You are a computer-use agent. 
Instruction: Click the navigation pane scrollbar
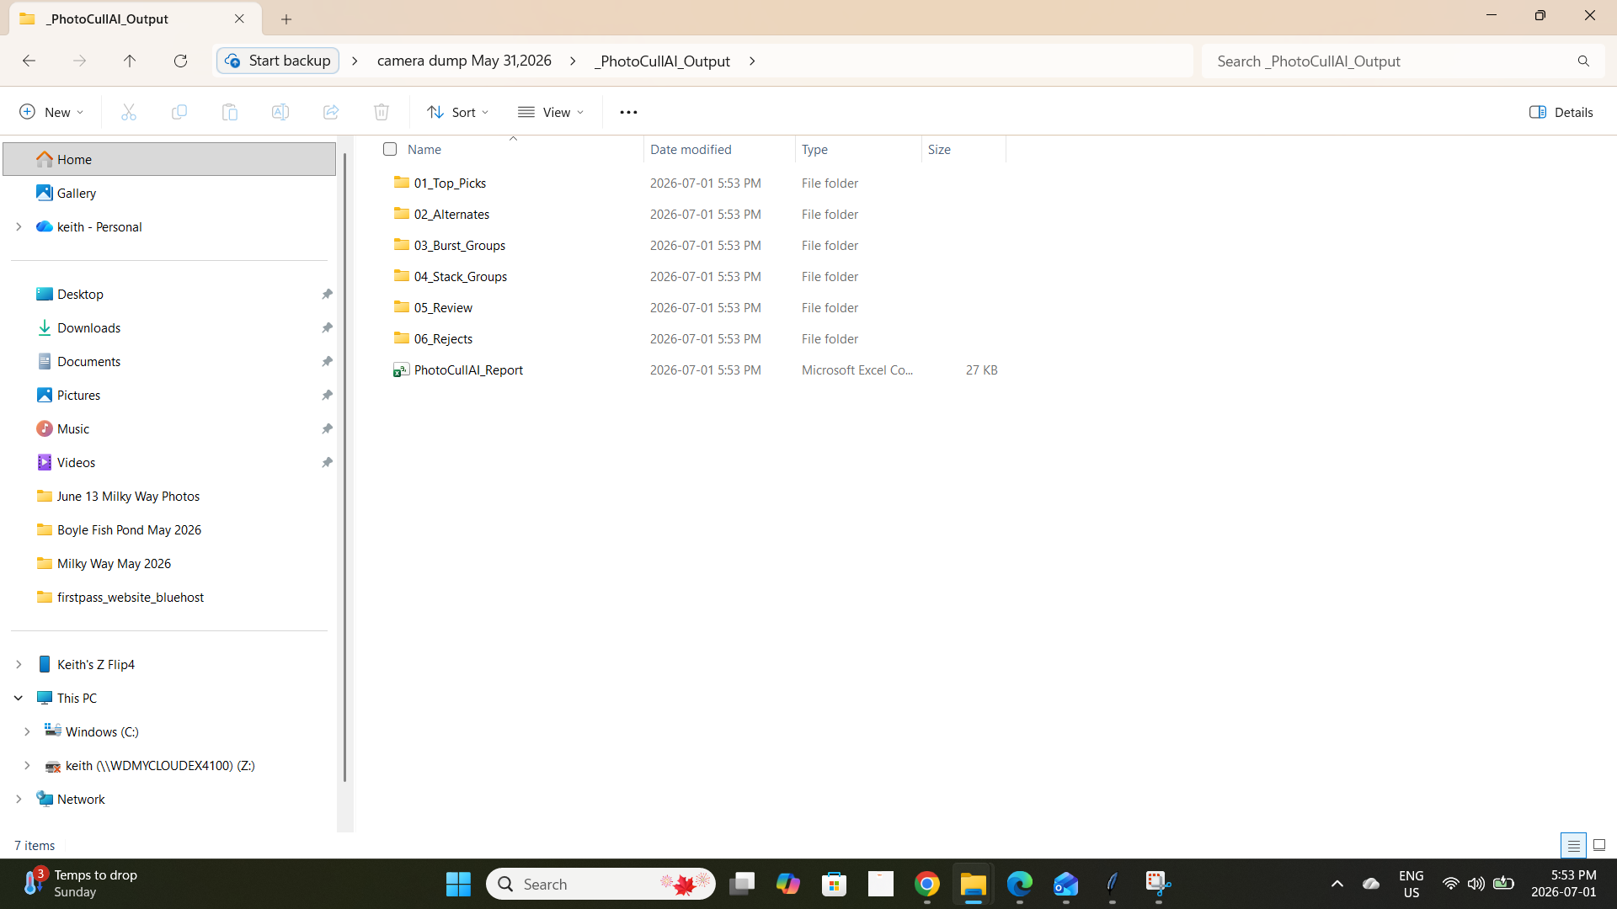(344, 467)
